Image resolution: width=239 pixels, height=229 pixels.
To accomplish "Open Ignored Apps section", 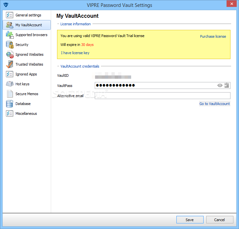I will click(x=27, y=74).
